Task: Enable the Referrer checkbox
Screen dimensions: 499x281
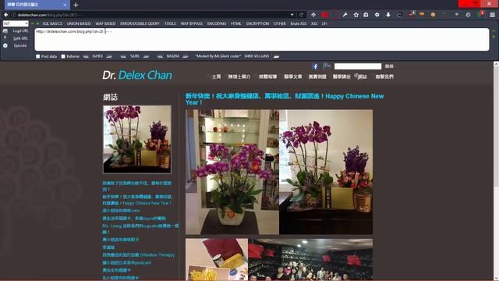Action: (63, 56)
